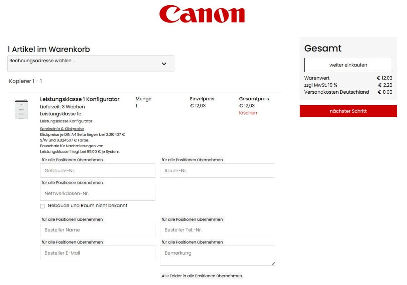This screenshot has height=285, width=407.
Task: Click the Bemerkung textarea resize handle
Action: coord(273,264)
